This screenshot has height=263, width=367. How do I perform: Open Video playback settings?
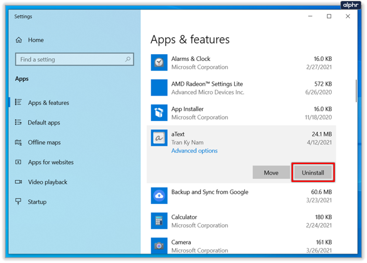click(x=48, y=182)
